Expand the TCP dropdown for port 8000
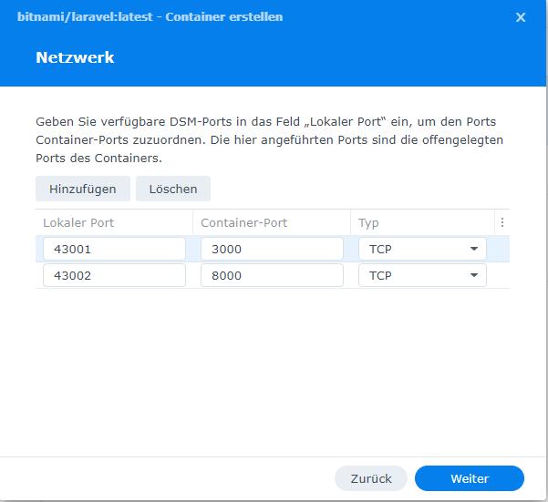The image size is (548, 502). click(x=422, y=275)
